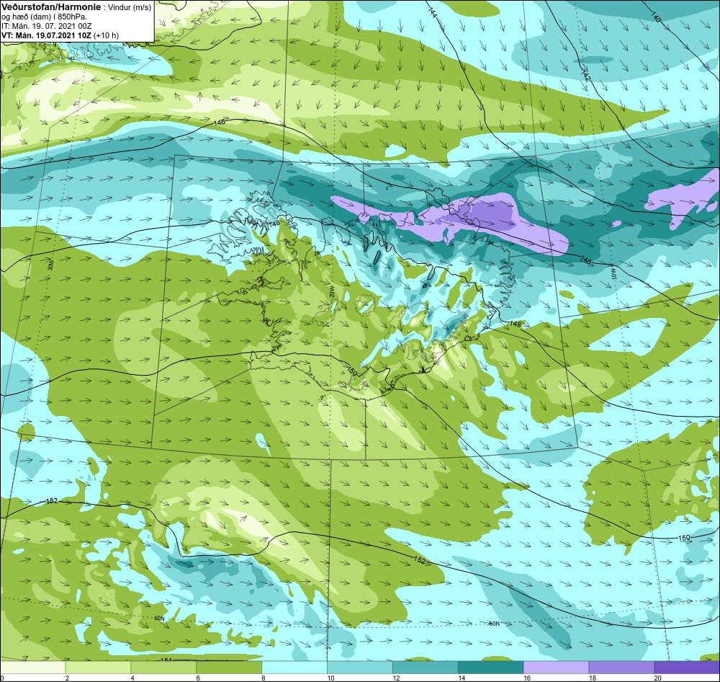Click the 'Veðurstofan/Harmonie' title text
Screen dimensions: 720x682
pyautogui.click(x=50, y=7)
